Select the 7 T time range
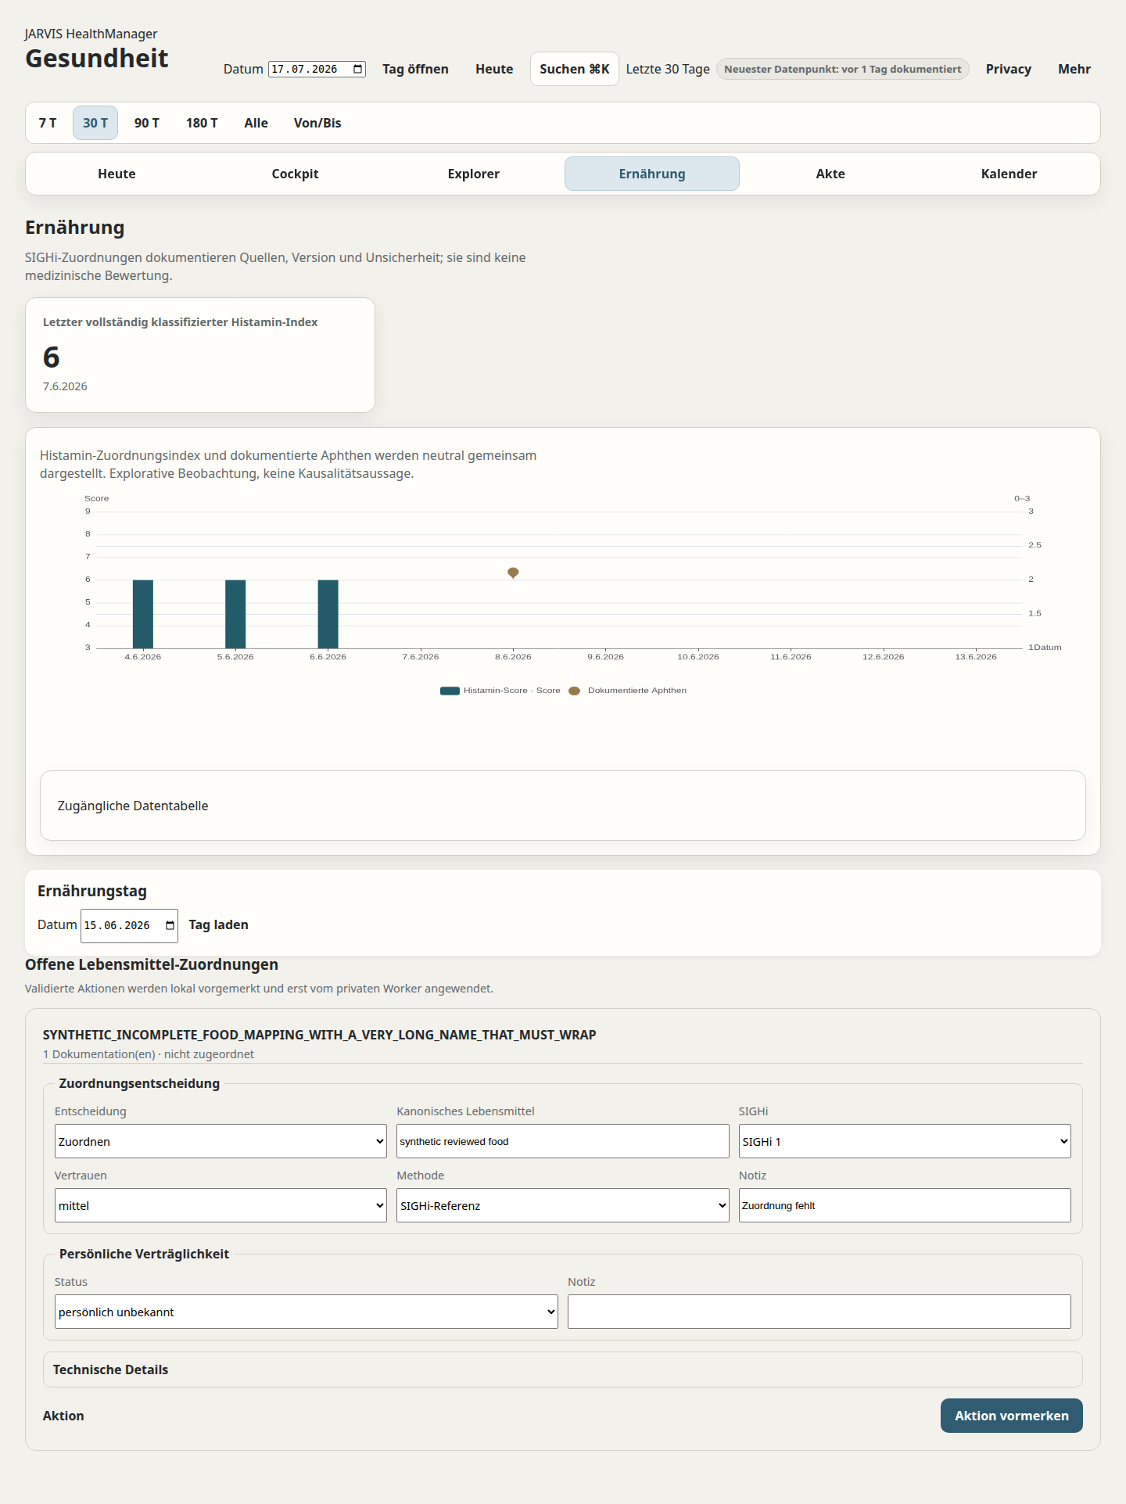The height and width of the screenshot is (1504, 1126). (x=48, y=123)
